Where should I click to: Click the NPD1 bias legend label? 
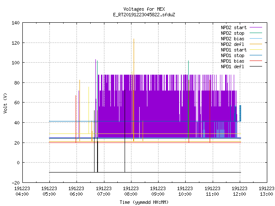click(232, 61)
